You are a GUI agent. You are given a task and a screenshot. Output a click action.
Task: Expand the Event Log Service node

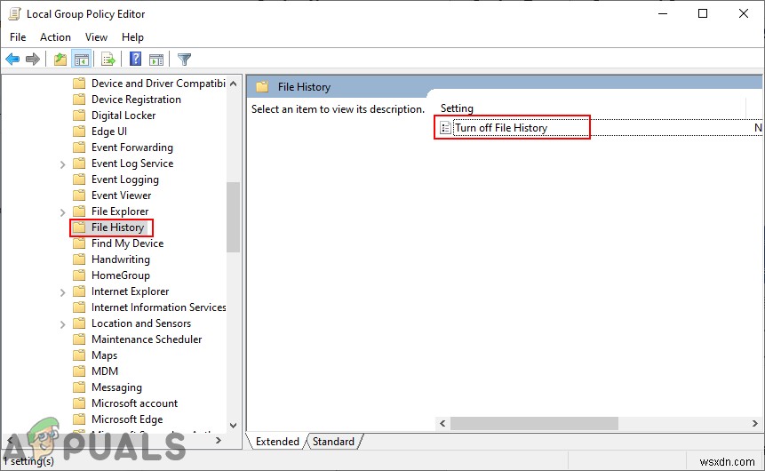[62, 164]
